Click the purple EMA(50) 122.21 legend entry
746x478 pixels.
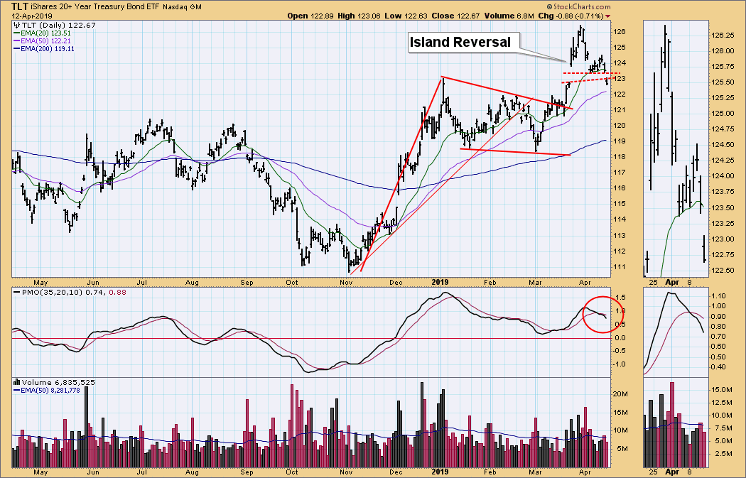[x=43, y=41]
